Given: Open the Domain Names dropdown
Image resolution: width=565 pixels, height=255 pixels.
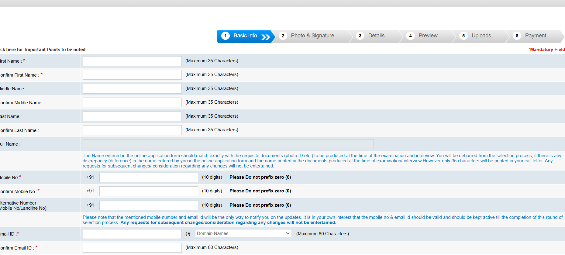Looking at the screenshot, I should tap(243, 233).
